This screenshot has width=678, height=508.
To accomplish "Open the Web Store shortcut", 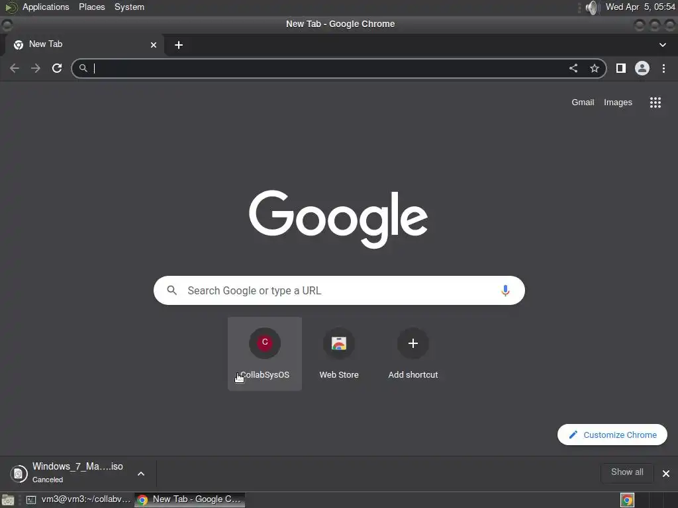I will coord(339,354).
